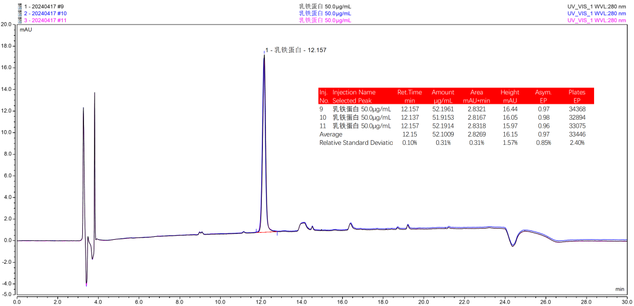Click average area value '2.8269'
634x306 pixels.
tap(477, 134)
